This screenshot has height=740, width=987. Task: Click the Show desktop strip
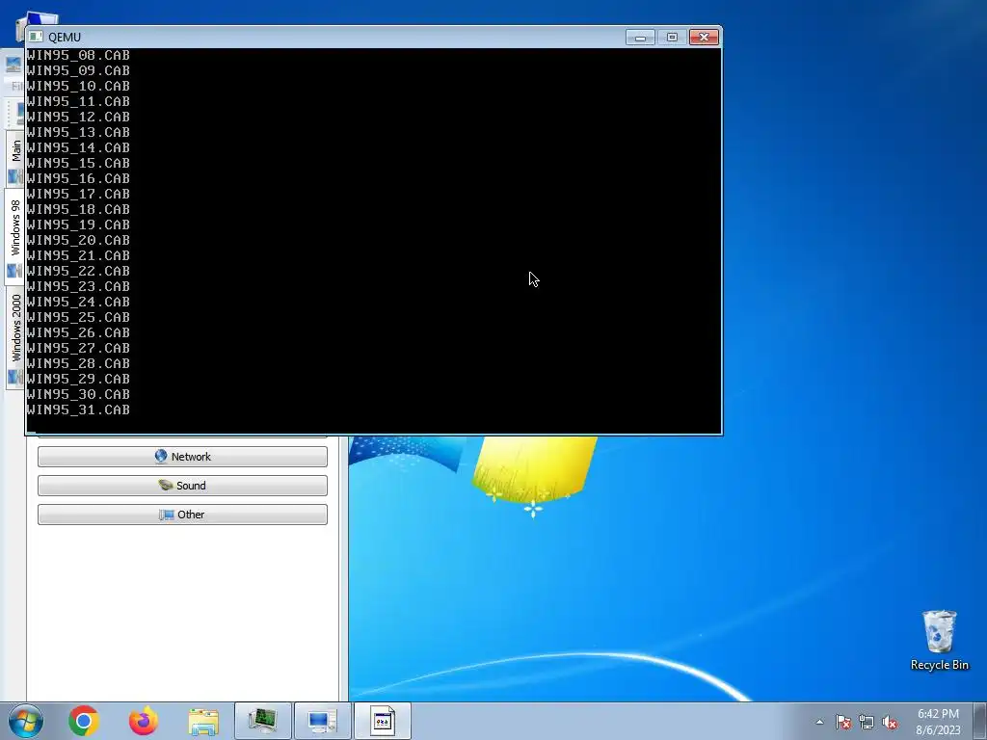point(980,721)
